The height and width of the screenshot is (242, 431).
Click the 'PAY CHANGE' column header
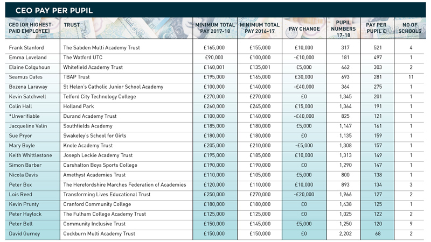[304, 29]
